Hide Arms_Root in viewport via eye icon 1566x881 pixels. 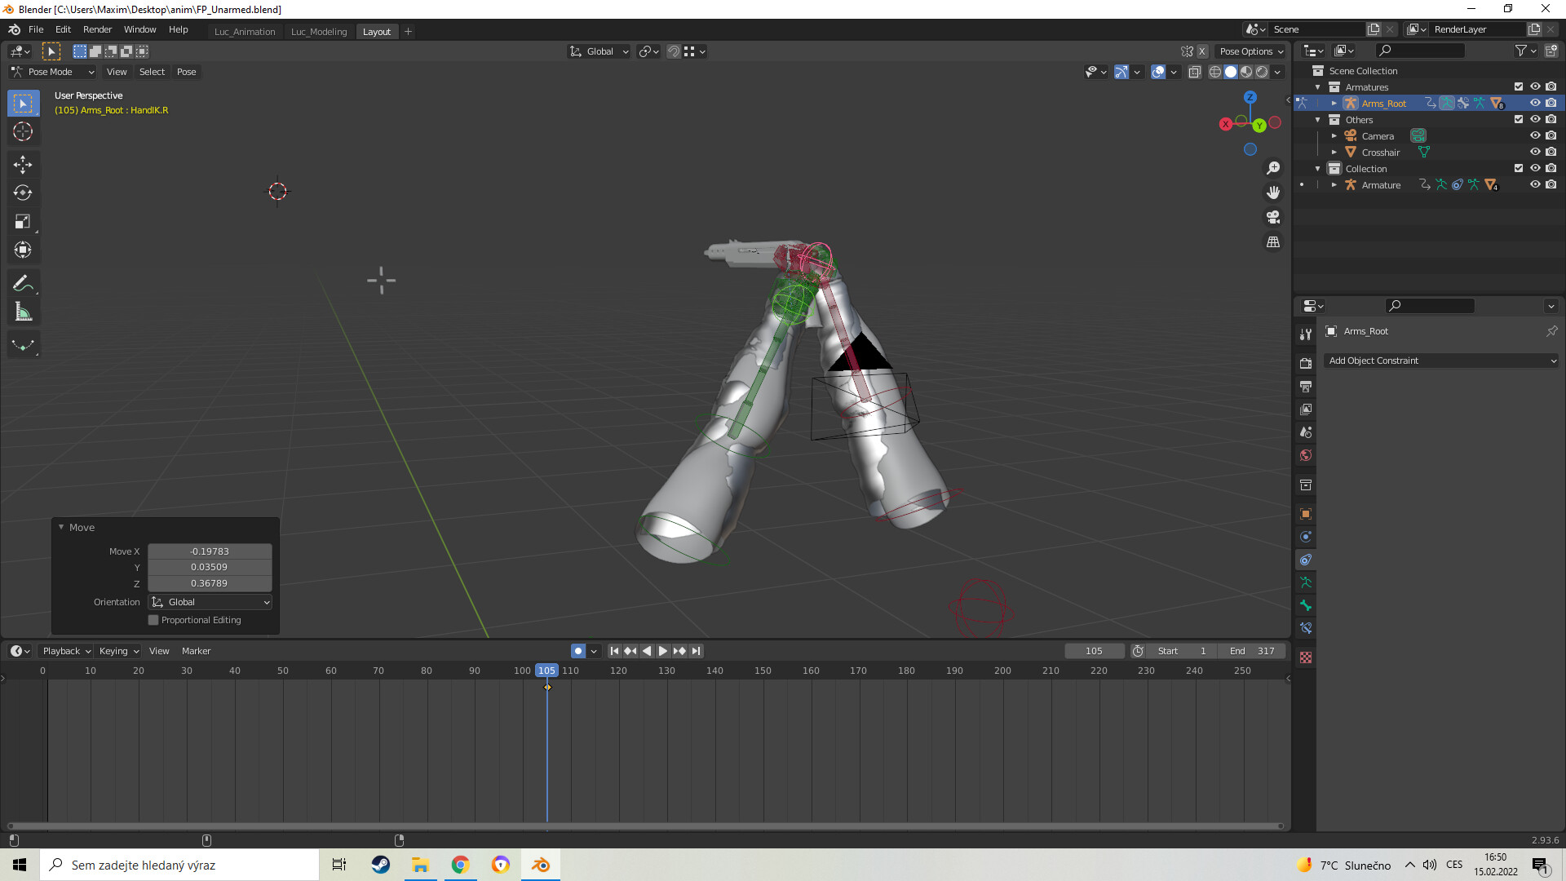point(1535,104)
